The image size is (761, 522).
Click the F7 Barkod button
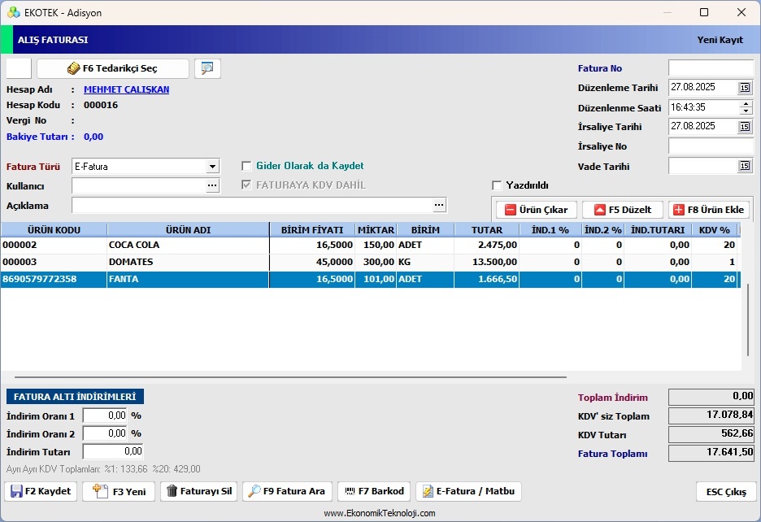tap(374, 491)
